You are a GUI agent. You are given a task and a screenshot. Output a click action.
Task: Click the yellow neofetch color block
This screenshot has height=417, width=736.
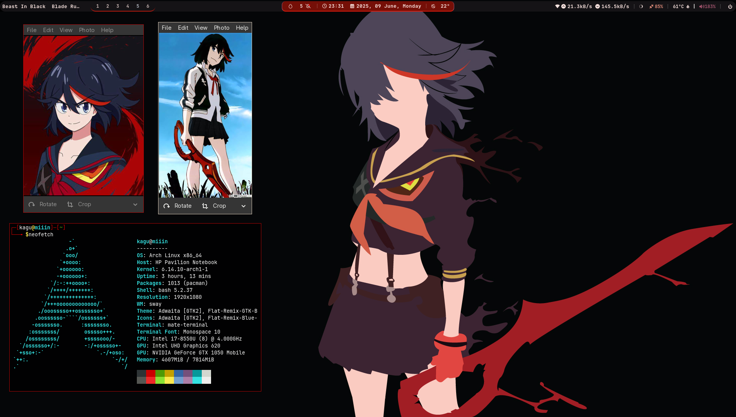[169, 380]
